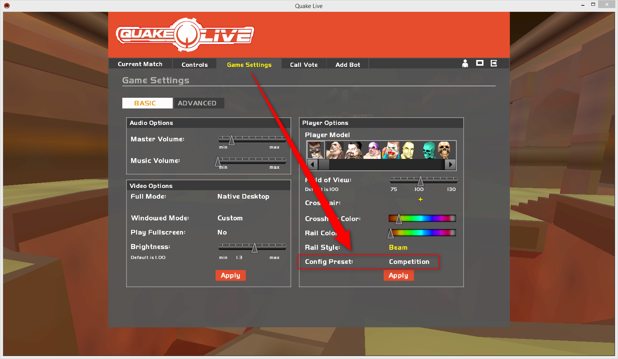Select the purple bandana player model
The height and width of the screenshot is (359, 618).
[x=372, y=150]
